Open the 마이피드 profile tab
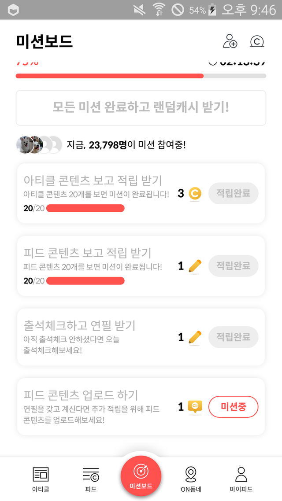Image resolution: width=282 pixels, height=501 pixels. [241, 479]
